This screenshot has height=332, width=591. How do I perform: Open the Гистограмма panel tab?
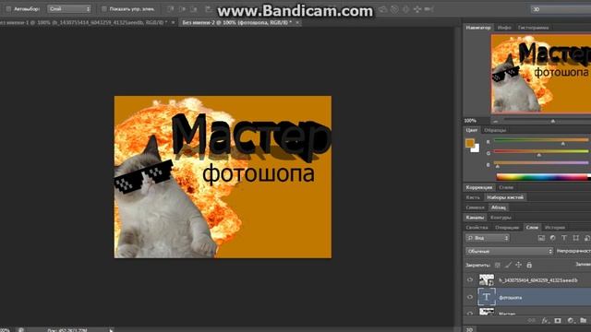(533, 28)
